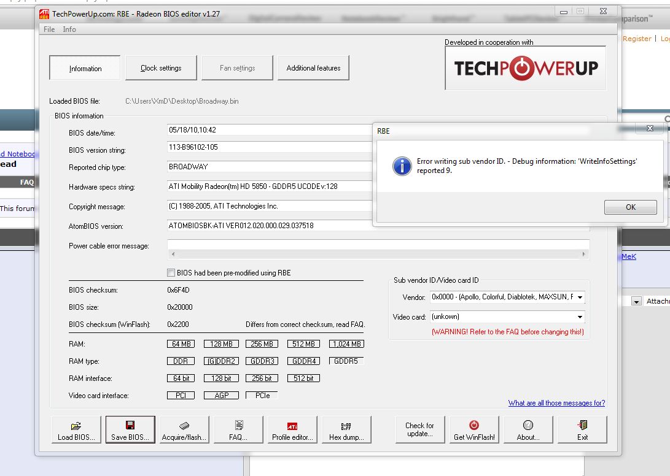The height and width of the screenshot is (476, 670).
Task: Click the blue info icon in RBE dialog
Action: [x=402, y=166]
